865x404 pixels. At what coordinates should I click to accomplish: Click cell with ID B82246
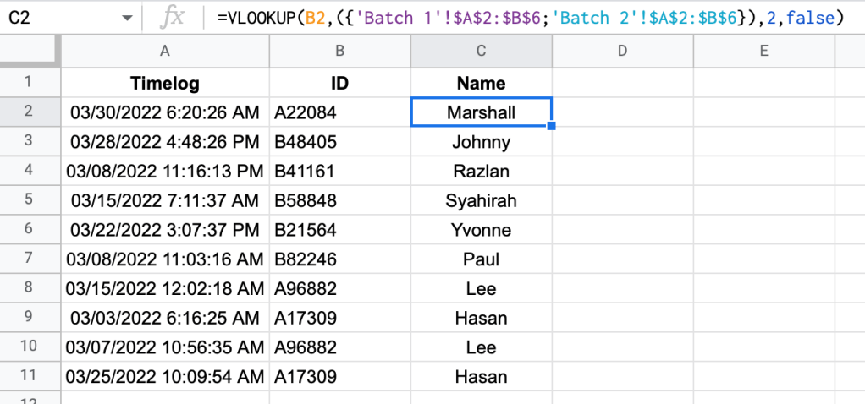tap(339, 259)
